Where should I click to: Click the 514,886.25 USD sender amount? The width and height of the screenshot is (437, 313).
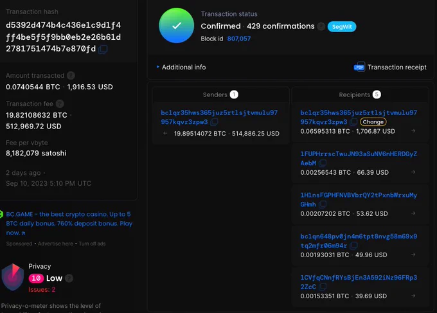click(x=256, y=134)
